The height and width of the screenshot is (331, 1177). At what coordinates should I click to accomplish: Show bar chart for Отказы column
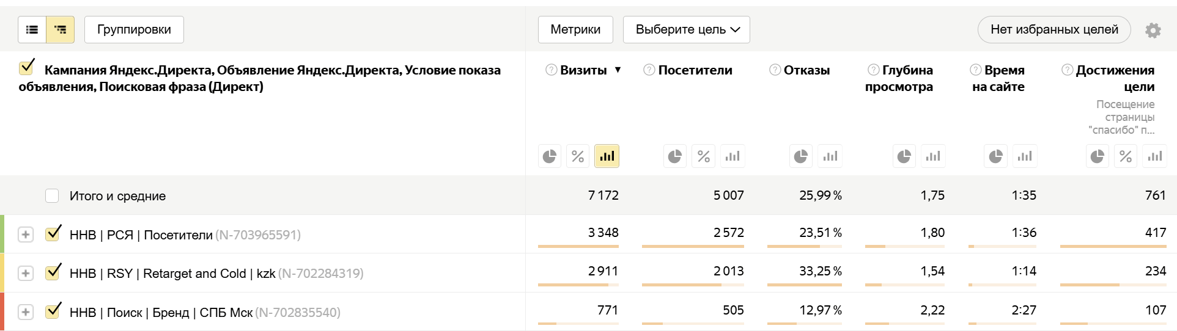(830, 156)
